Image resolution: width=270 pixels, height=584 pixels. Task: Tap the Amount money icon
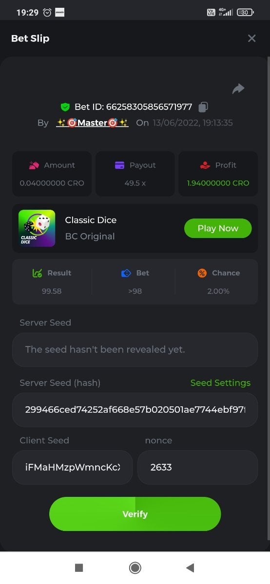(34, 165)
